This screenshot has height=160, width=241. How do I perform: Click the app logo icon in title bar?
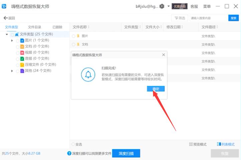click(x=4, y=6)
